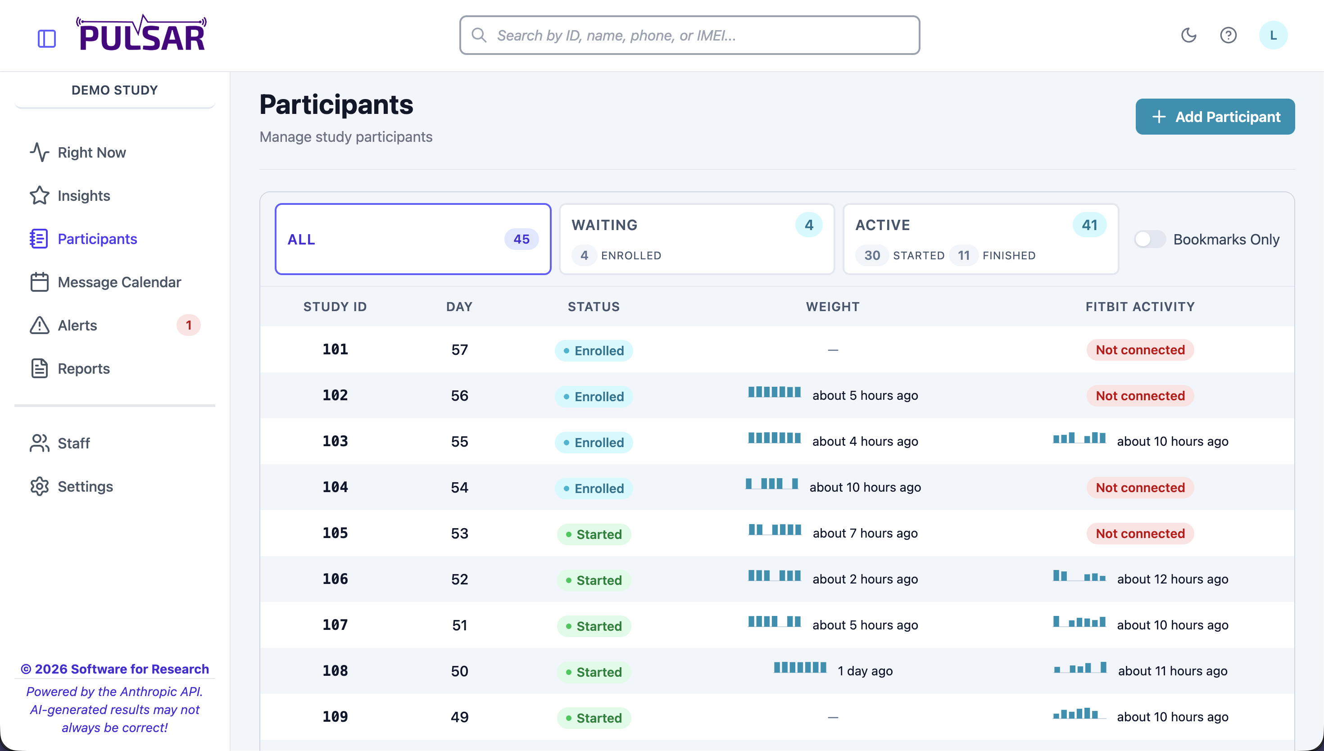Select the Insights star icon
This screenshot has height=751, width=1324.
(x=39, y=195)
